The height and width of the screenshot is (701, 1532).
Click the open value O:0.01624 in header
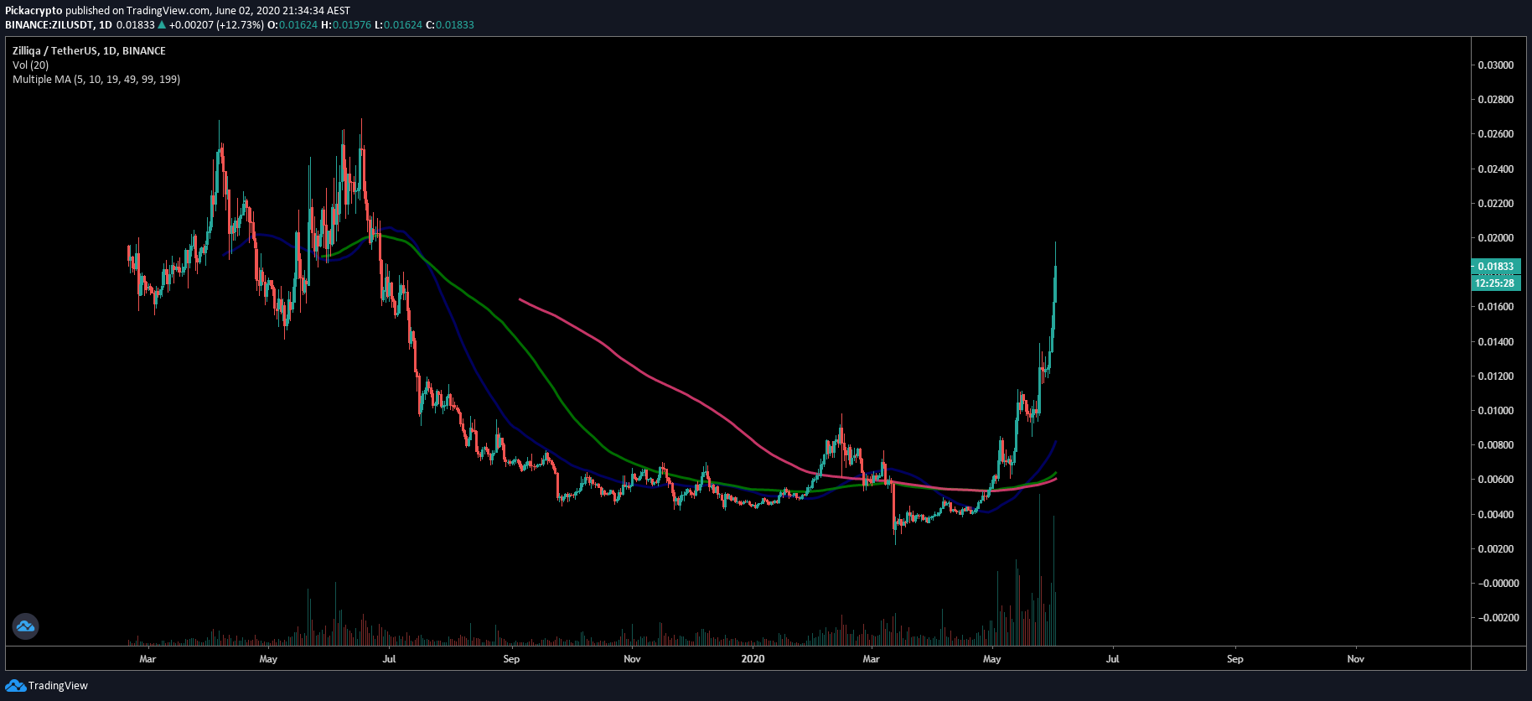[x=292, y=25]
